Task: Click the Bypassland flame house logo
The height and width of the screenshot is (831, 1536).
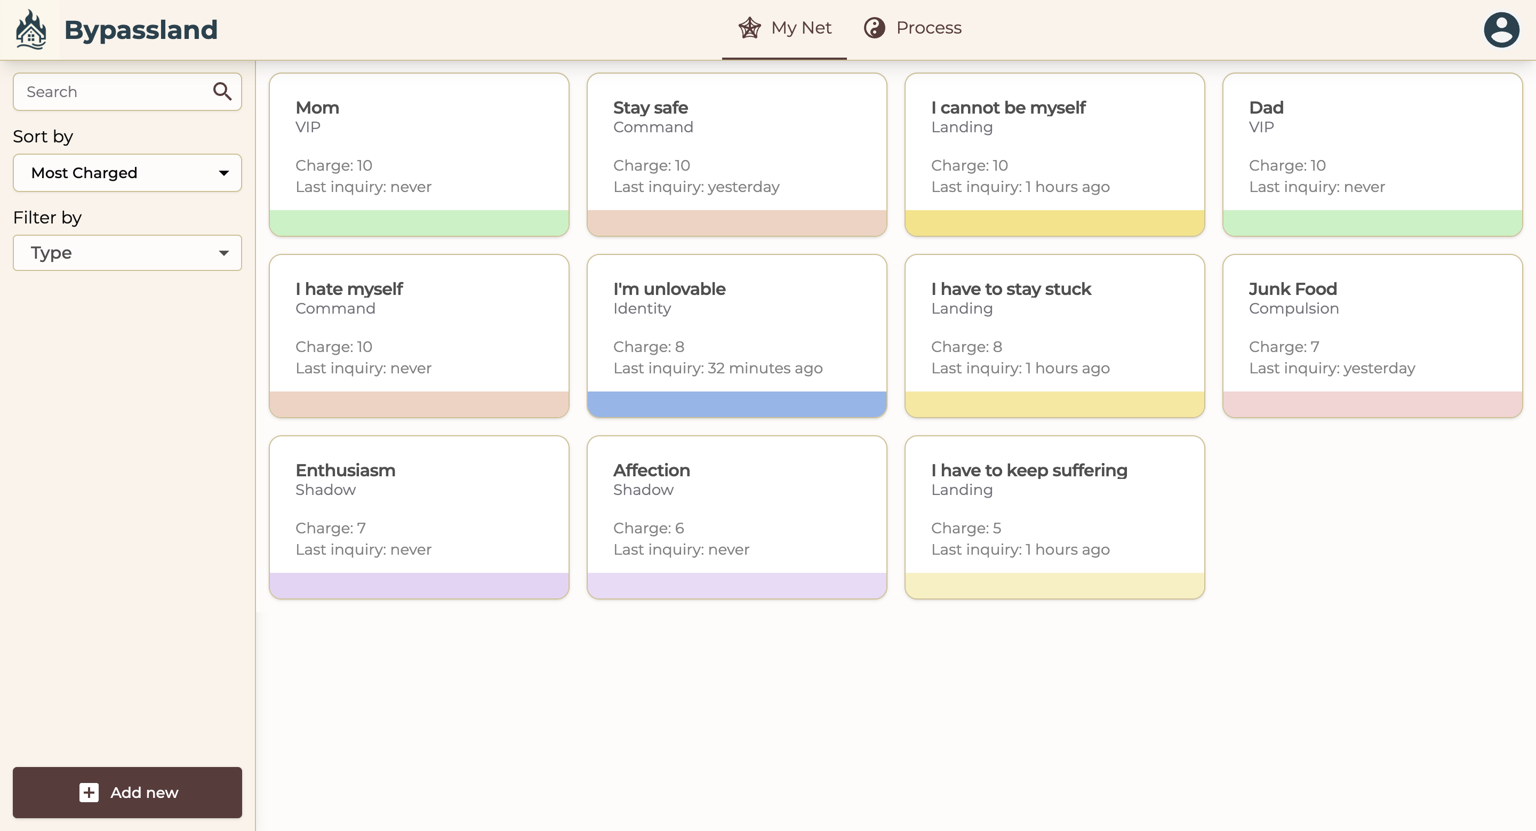Action: (x=31, y=29)
